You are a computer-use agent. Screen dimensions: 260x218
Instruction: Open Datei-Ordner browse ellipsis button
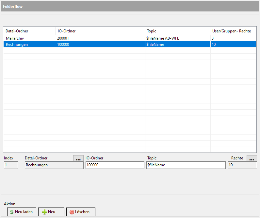78,158
